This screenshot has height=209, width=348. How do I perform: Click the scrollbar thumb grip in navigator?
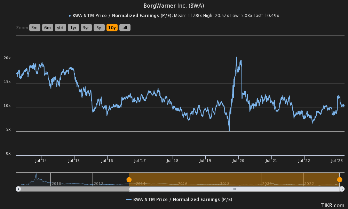[234, 189]
